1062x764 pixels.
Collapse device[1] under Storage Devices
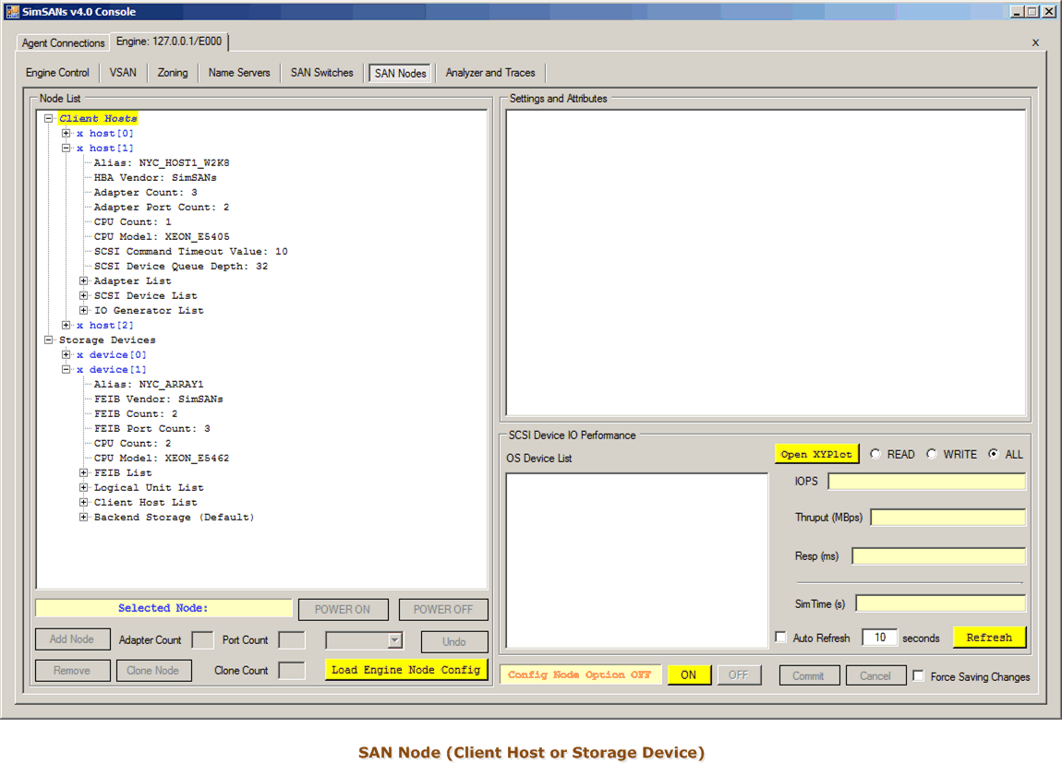(66, 369)
